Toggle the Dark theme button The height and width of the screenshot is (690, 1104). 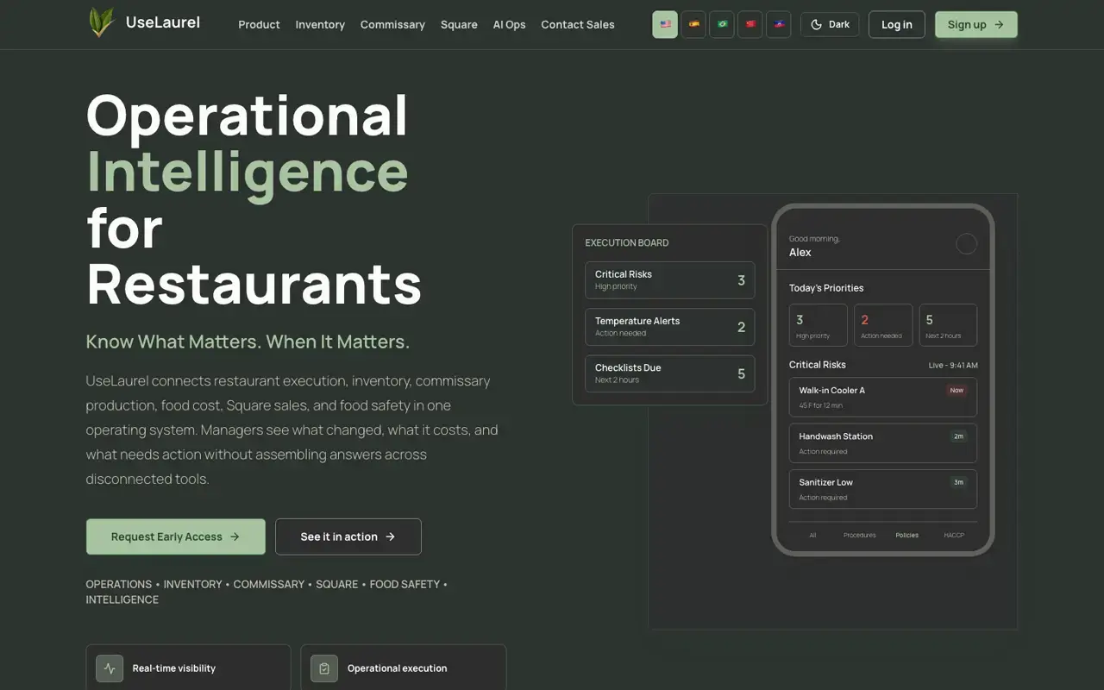(830, 24)
